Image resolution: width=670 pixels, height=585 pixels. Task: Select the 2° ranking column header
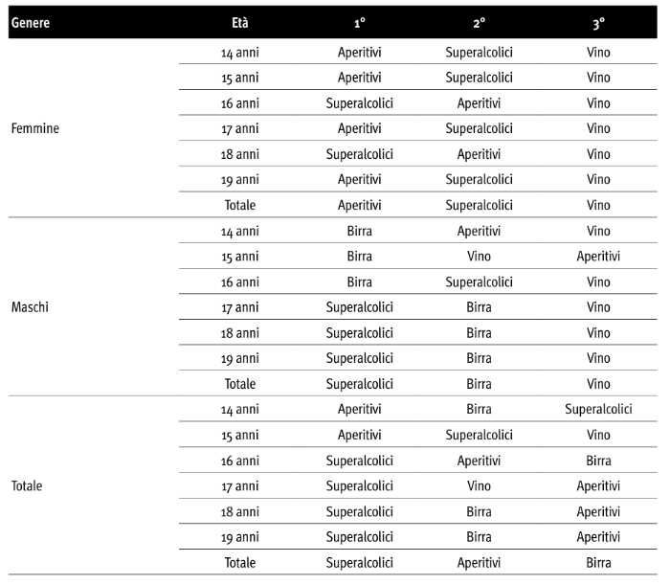coord(479,22)
